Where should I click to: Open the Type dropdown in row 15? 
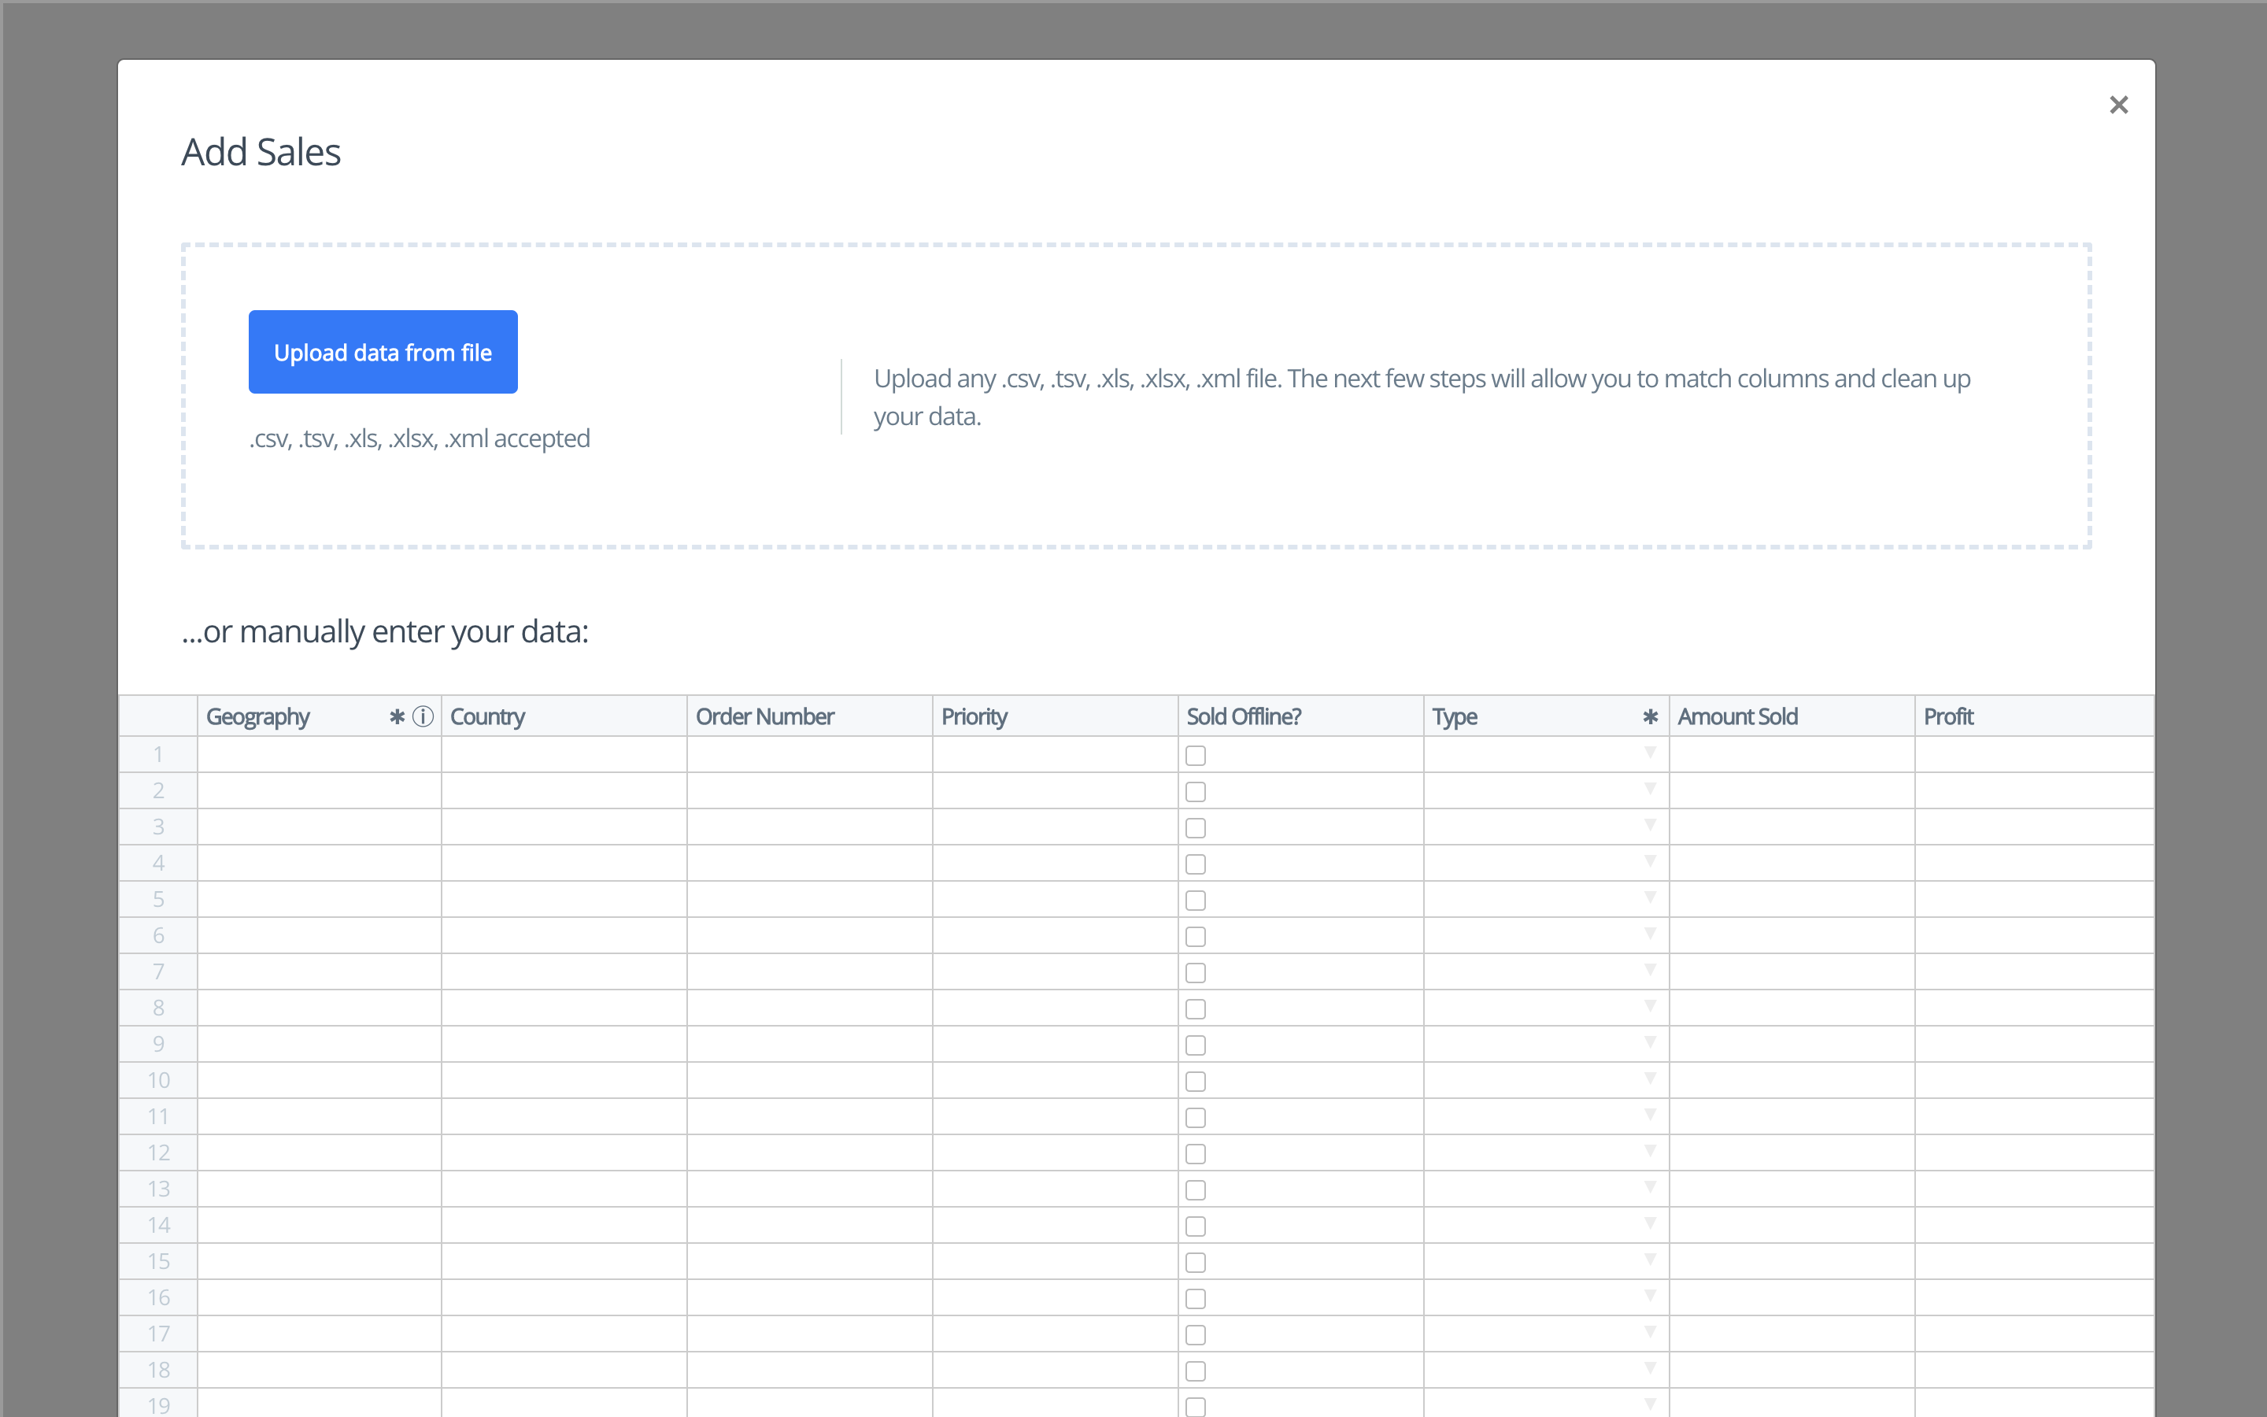coord(1650,1260)
